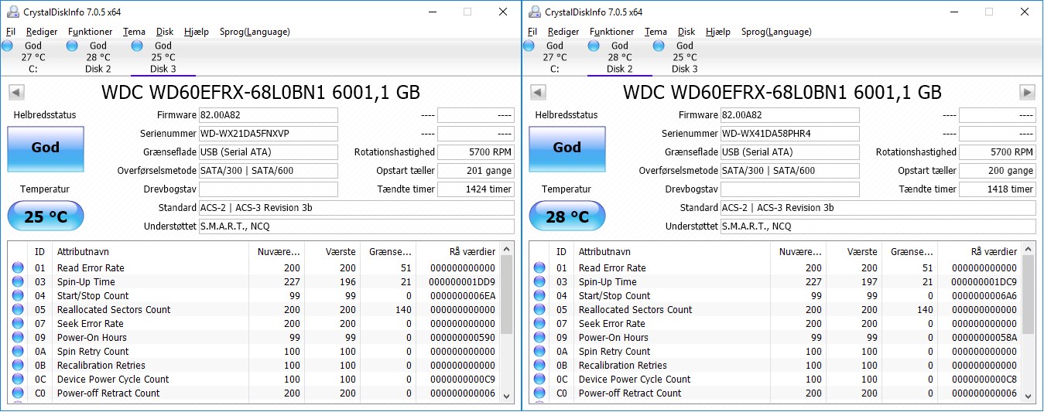Click serial number WD-WX41DA58PHR4 field
Image resolution: width=1044 pixels, height=412 pixels.
tap(790, 134)
